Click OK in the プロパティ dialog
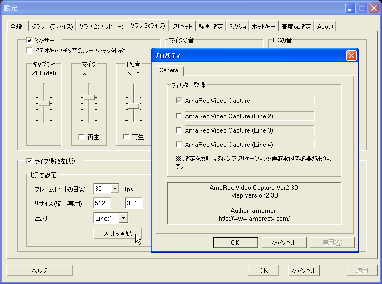 (235, 243)
